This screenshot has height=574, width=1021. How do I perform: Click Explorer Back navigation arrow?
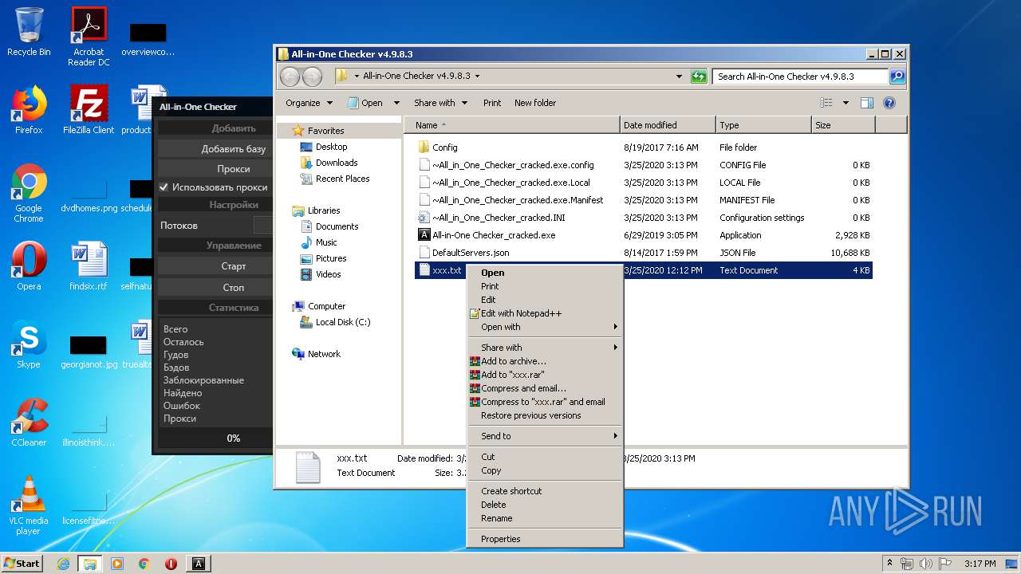click(290, 77)
